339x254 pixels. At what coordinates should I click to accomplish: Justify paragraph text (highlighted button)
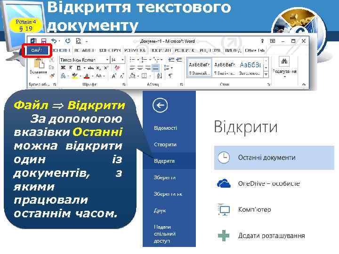tap(156, 68)
